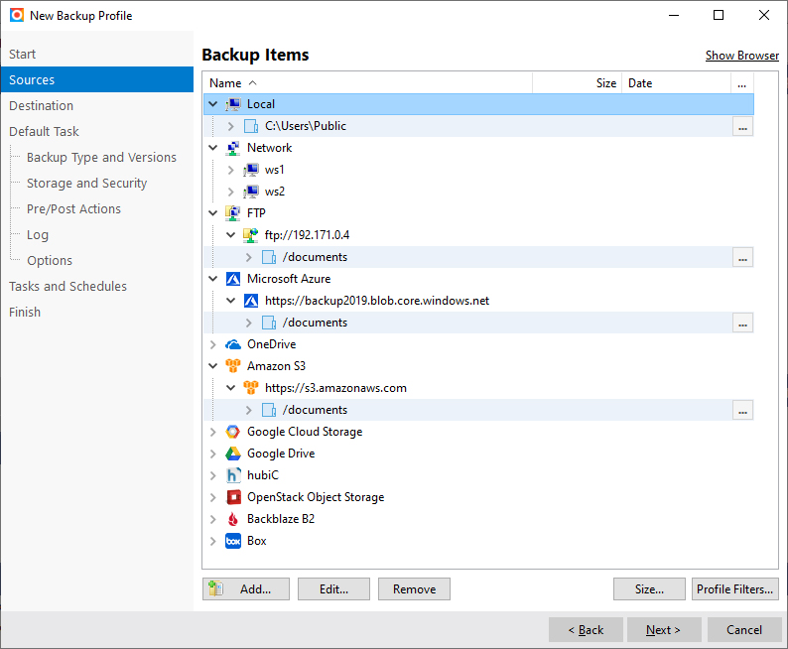Click the Amazon S3 icon
This screenshot has height=649, width=788.
click(x=233, y=366)
